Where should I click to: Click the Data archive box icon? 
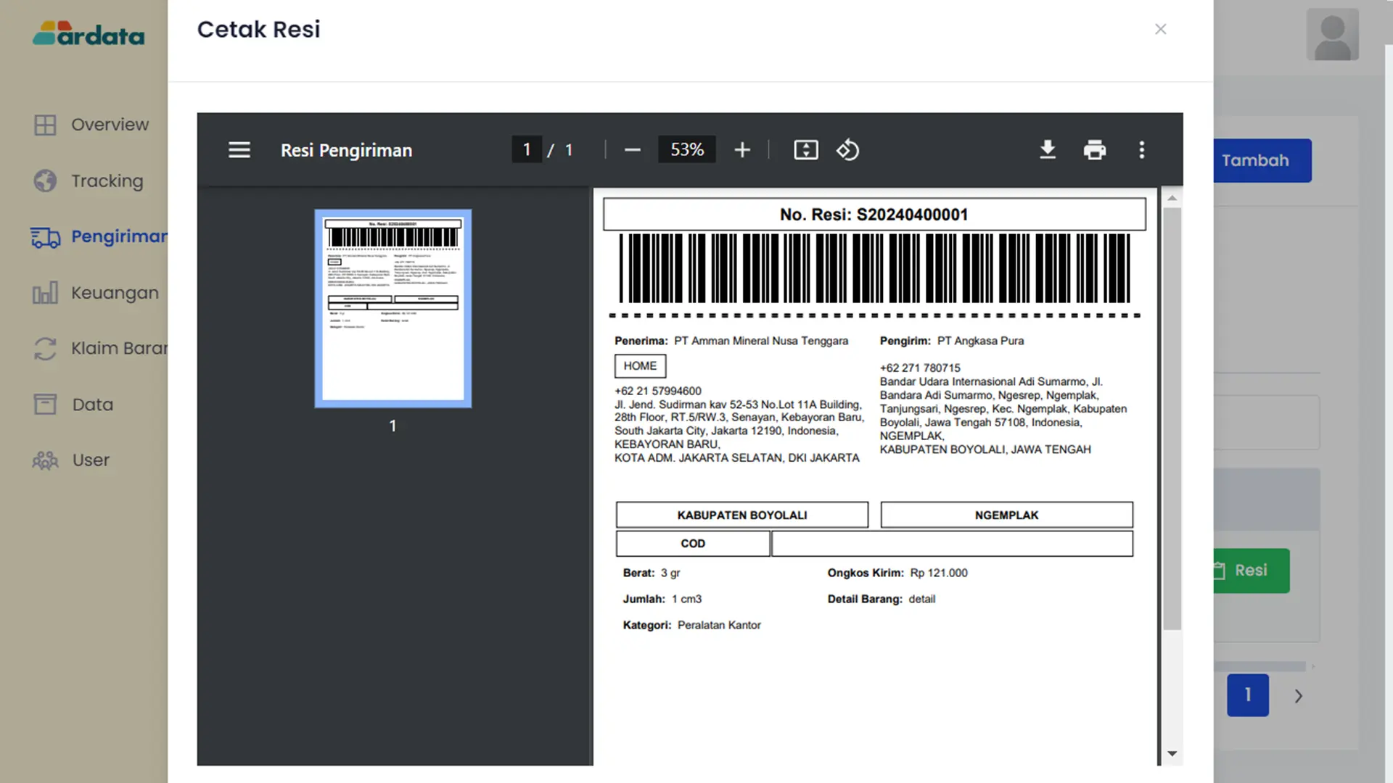click(x=45, y=405)
